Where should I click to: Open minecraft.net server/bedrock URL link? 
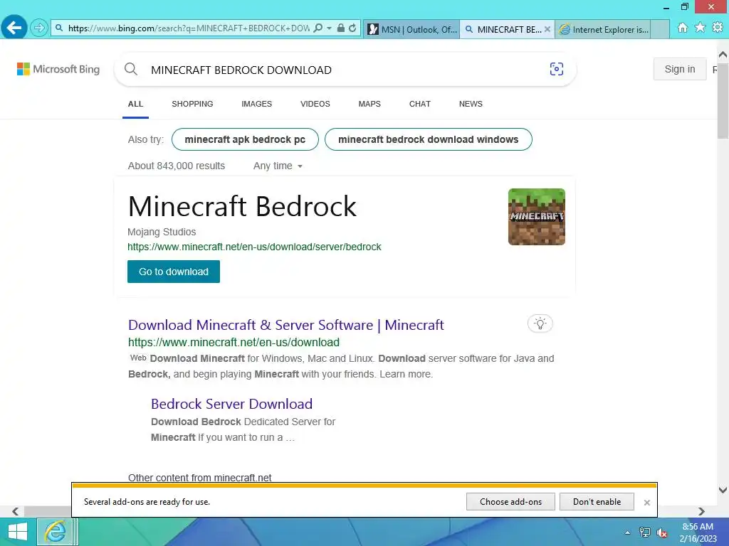pyautogui.click(x=254, y=247)
